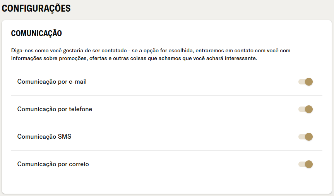
Task: Disable communication by telephone switch
Action: click(x=305, y=109)
